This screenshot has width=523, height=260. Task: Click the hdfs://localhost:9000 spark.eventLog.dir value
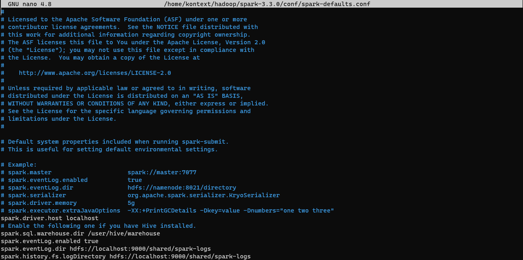coord(140,249)
